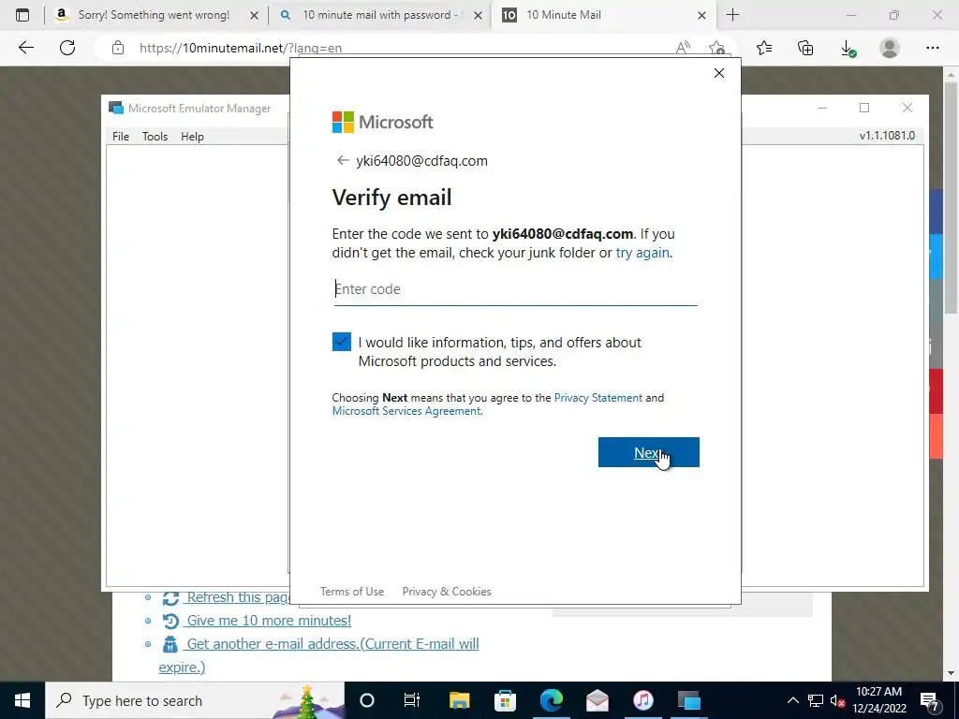This screenshot has width=959, height=719.
Task: Reload the page with refresh icon
Action: pyautogui.click(x=67, y=48)
